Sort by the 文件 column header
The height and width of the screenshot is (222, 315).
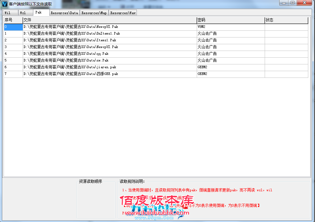click(64, 20)
